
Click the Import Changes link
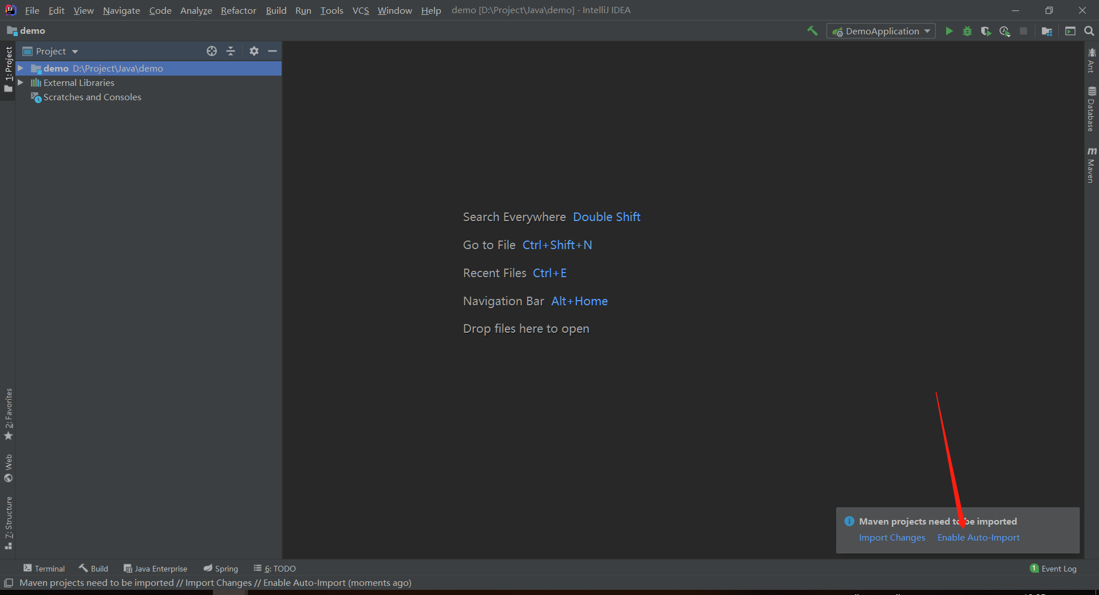coord(892,538)
